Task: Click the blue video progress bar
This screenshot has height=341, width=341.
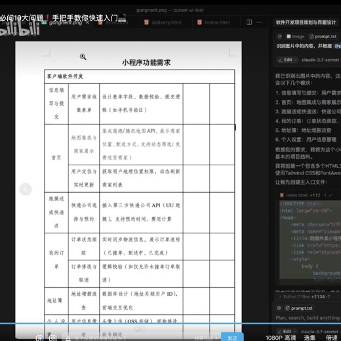Action: pos(170,323)
